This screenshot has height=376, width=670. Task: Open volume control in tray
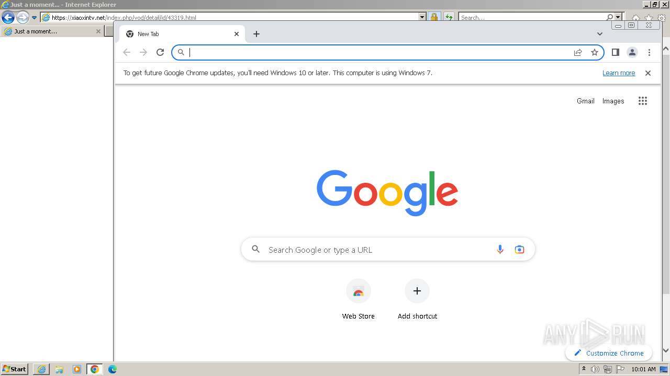[x=595, y=369]
